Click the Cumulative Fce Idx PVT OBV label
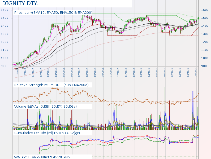The width and height of the screenshot is (211, 159). coord(47,133)
